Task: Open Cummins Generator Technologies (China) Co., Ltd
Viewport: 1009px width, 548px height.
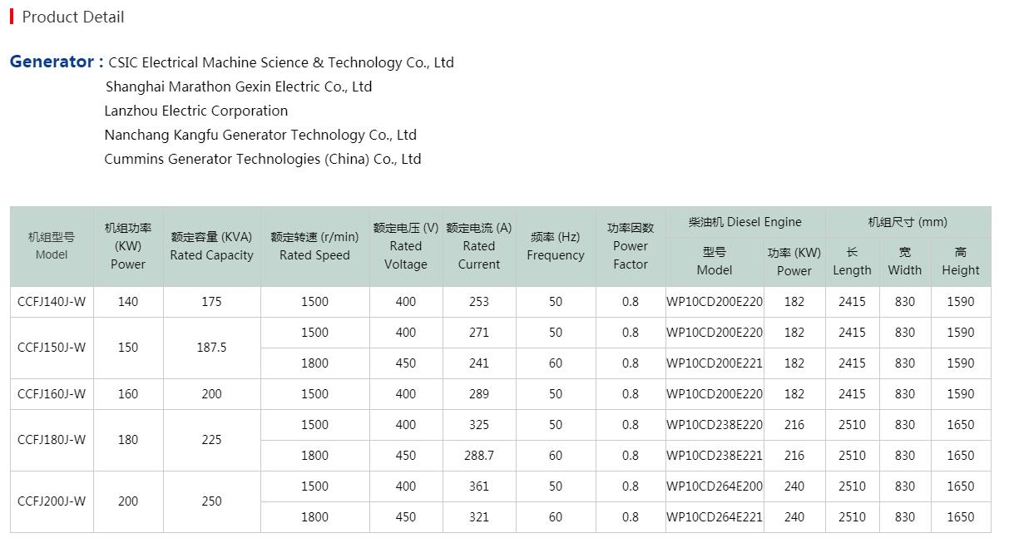Action: coord(263,159)
